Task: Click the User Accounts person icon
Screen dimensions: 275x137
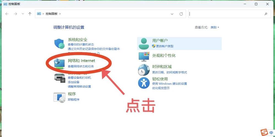Action: pyautogui.click(x=143, y=43)
